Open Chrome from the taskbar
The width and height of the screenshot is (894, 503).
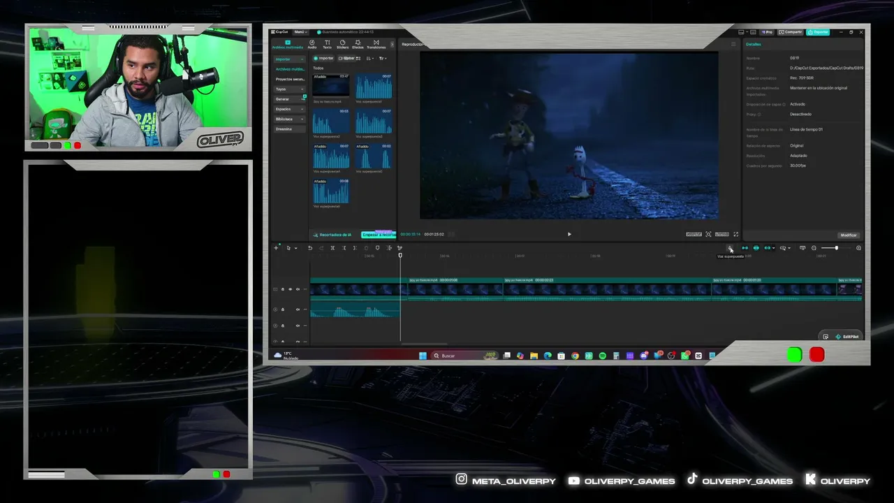click(x=575, y=356)
